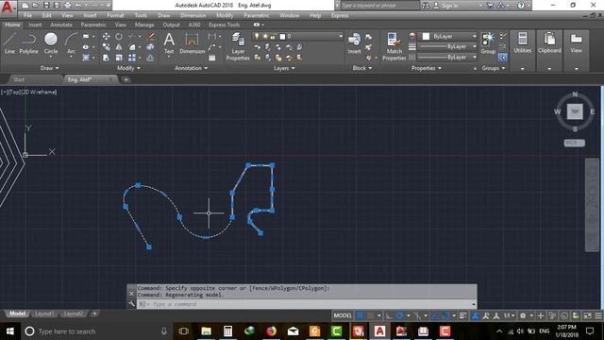The image size is (604, 340).
Task: Click the Group icon
Action: pos(488,43)
